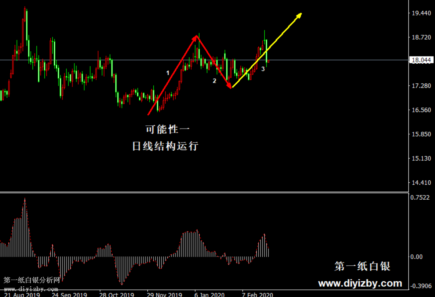Open the www.diyizby.com link at bottom right

pyautogui.click(x=360, y=283)
